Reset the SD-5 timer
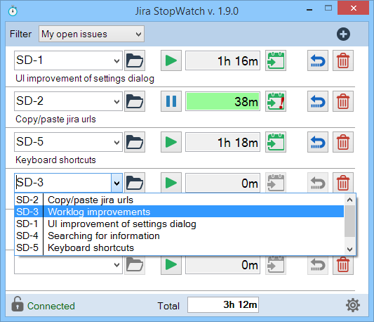374x322 pixels. 318,142
